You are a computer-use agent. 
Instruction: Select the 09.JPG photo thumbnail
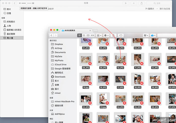point(103,59)
